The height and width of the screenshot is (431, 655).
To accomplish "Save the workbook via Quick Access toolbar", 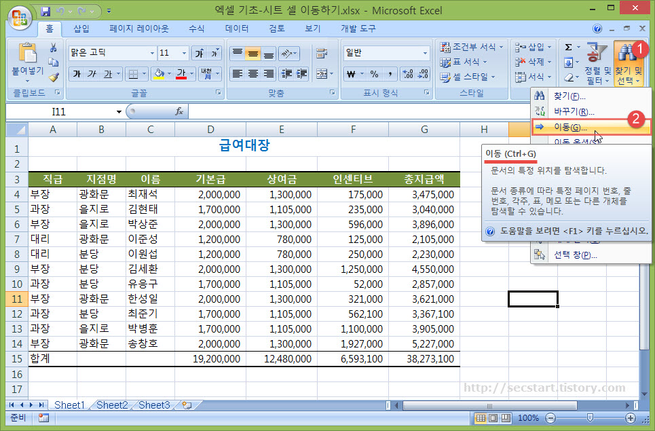I will click(45, 12).
